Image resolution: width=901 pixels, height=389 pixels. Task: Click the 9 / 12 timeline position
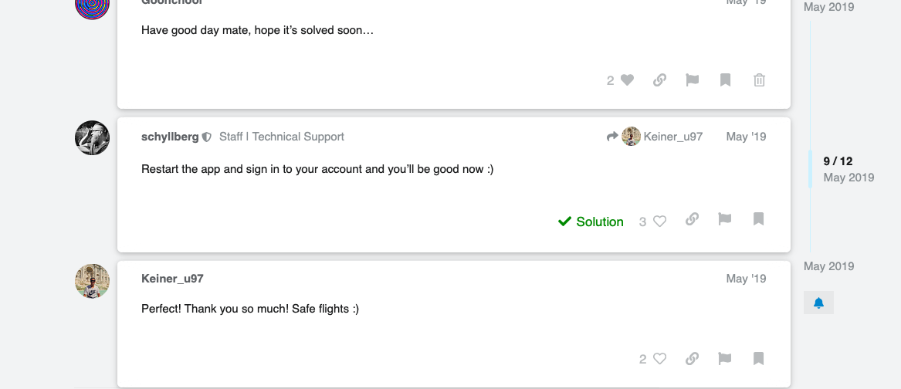click(x=838, y=161)
